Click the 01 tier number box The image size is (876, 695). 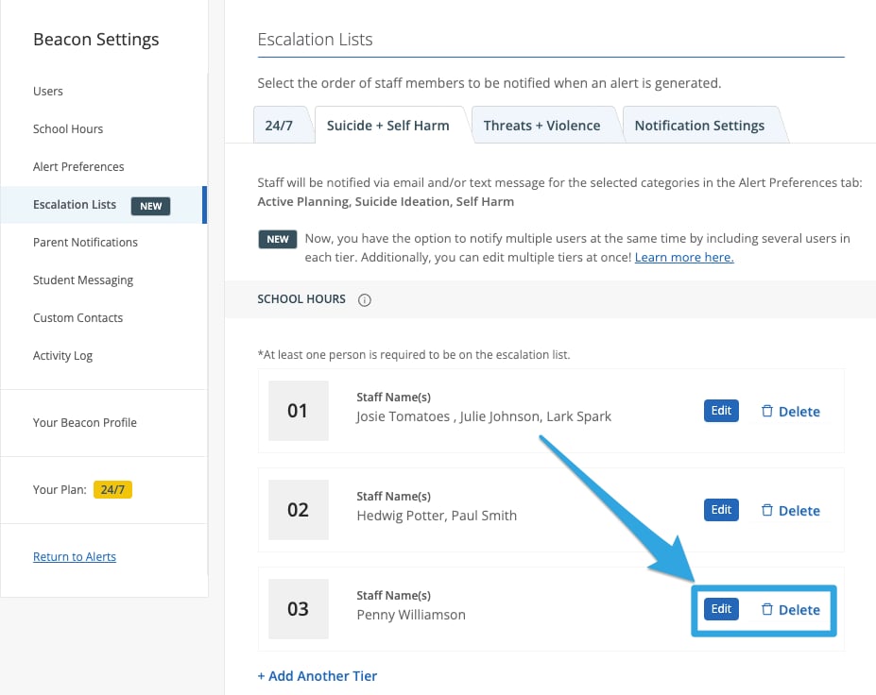click(x=299, y=411)
